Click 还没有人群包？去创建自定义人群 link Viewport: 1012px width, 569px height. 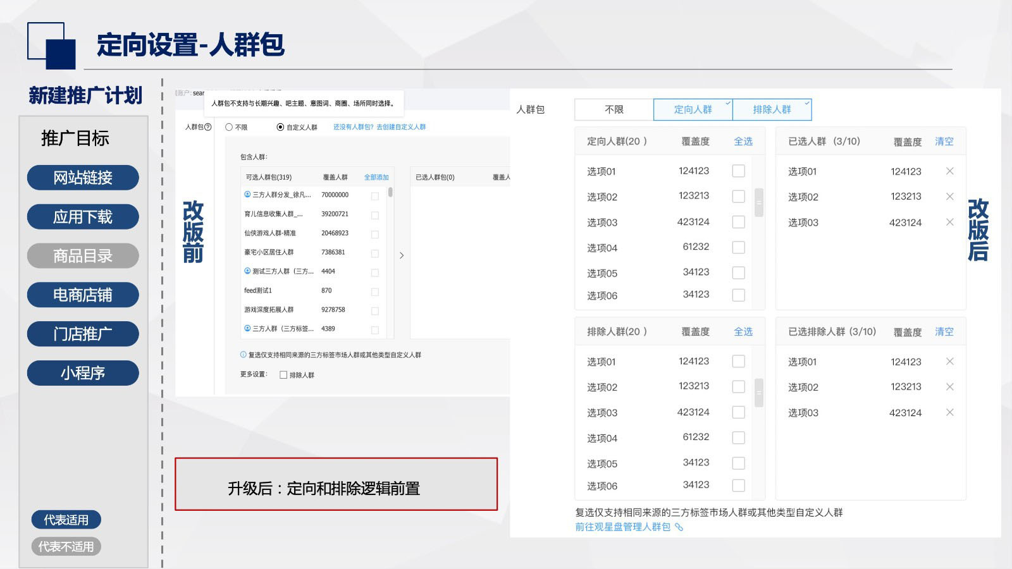379,127
